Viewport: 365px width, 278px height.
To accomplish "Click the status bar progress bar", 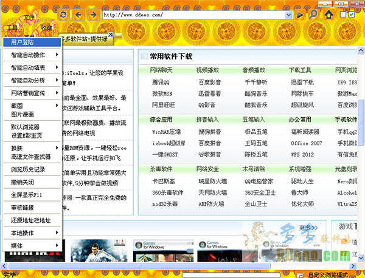I will pyautogui.click(x=231, y=275).
